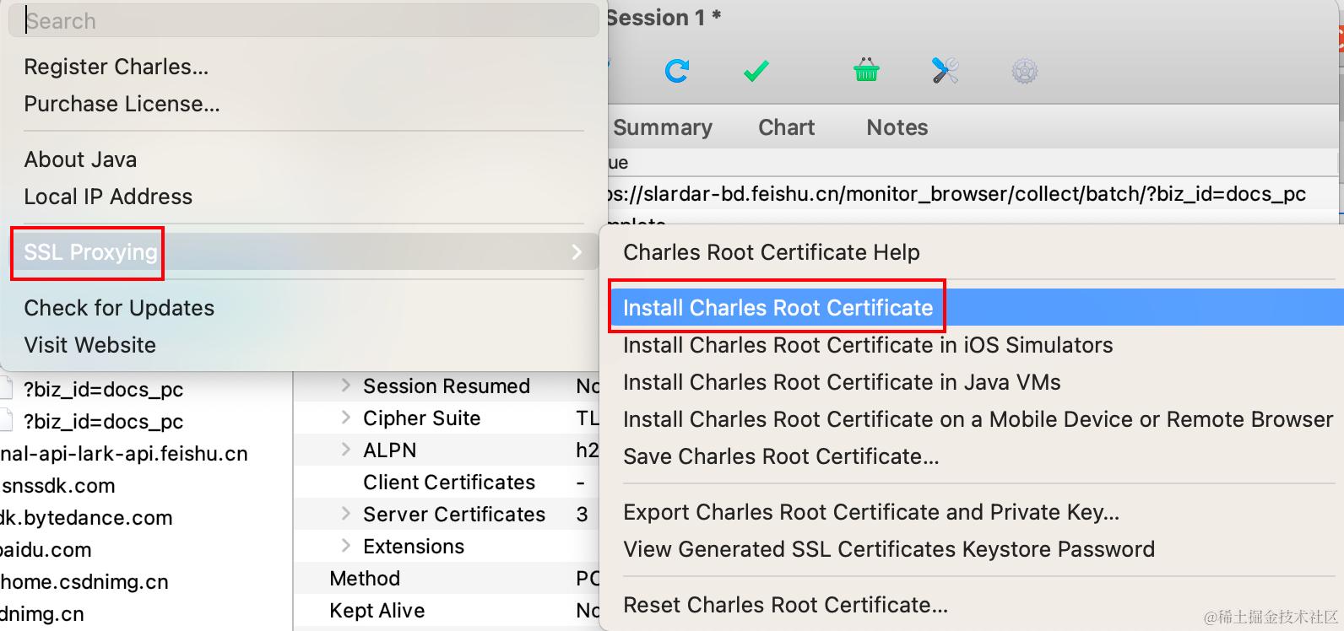
Task: Choose Register Charles… in the Help menu
Action: point(117,67)
